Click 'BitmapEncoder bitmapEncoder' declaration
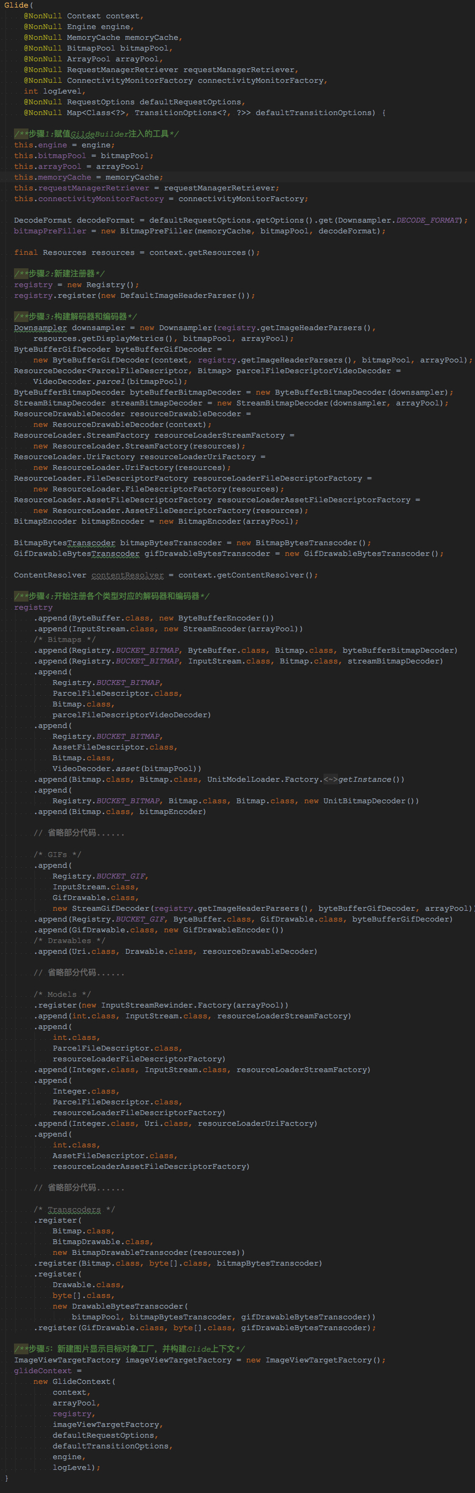 156,521
